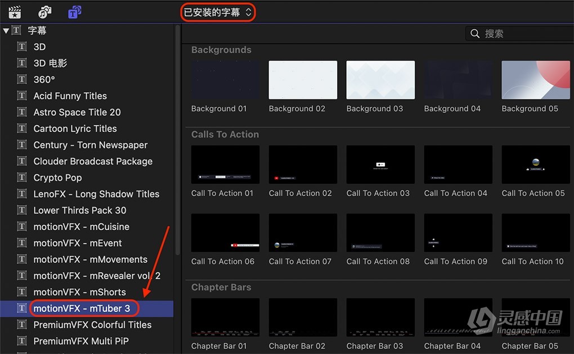Select PremiumVFX Colorful Titles category
Image resolution: width=574 pixels, height=354 pixels.
92,325
